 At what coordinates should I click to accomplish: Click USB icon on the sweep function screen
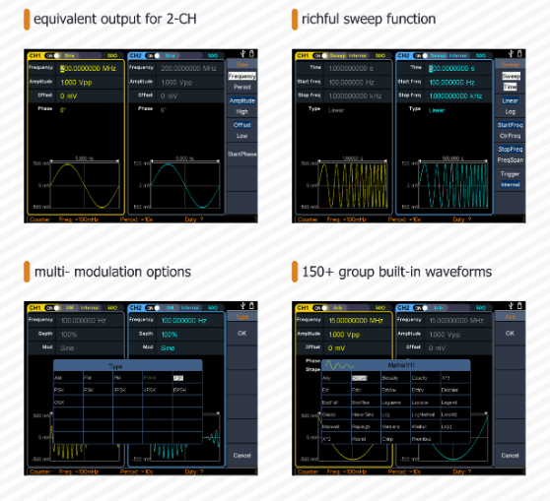(511, 53)
